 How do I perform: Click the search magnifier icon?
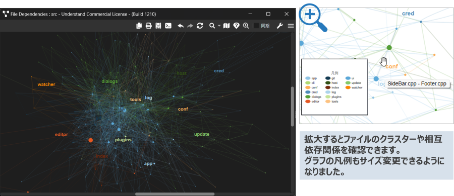point(212,26)
